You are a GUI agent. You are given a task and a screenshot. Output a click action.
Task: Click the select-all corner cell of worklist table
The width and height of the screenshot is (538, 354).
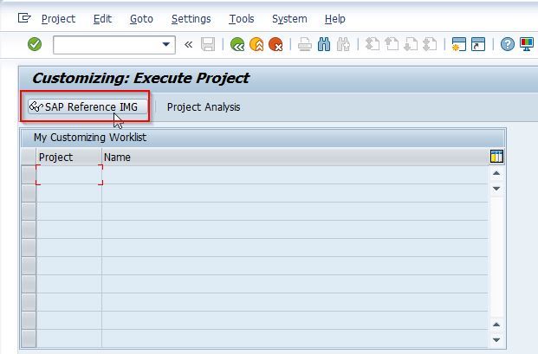coord(29,157)
